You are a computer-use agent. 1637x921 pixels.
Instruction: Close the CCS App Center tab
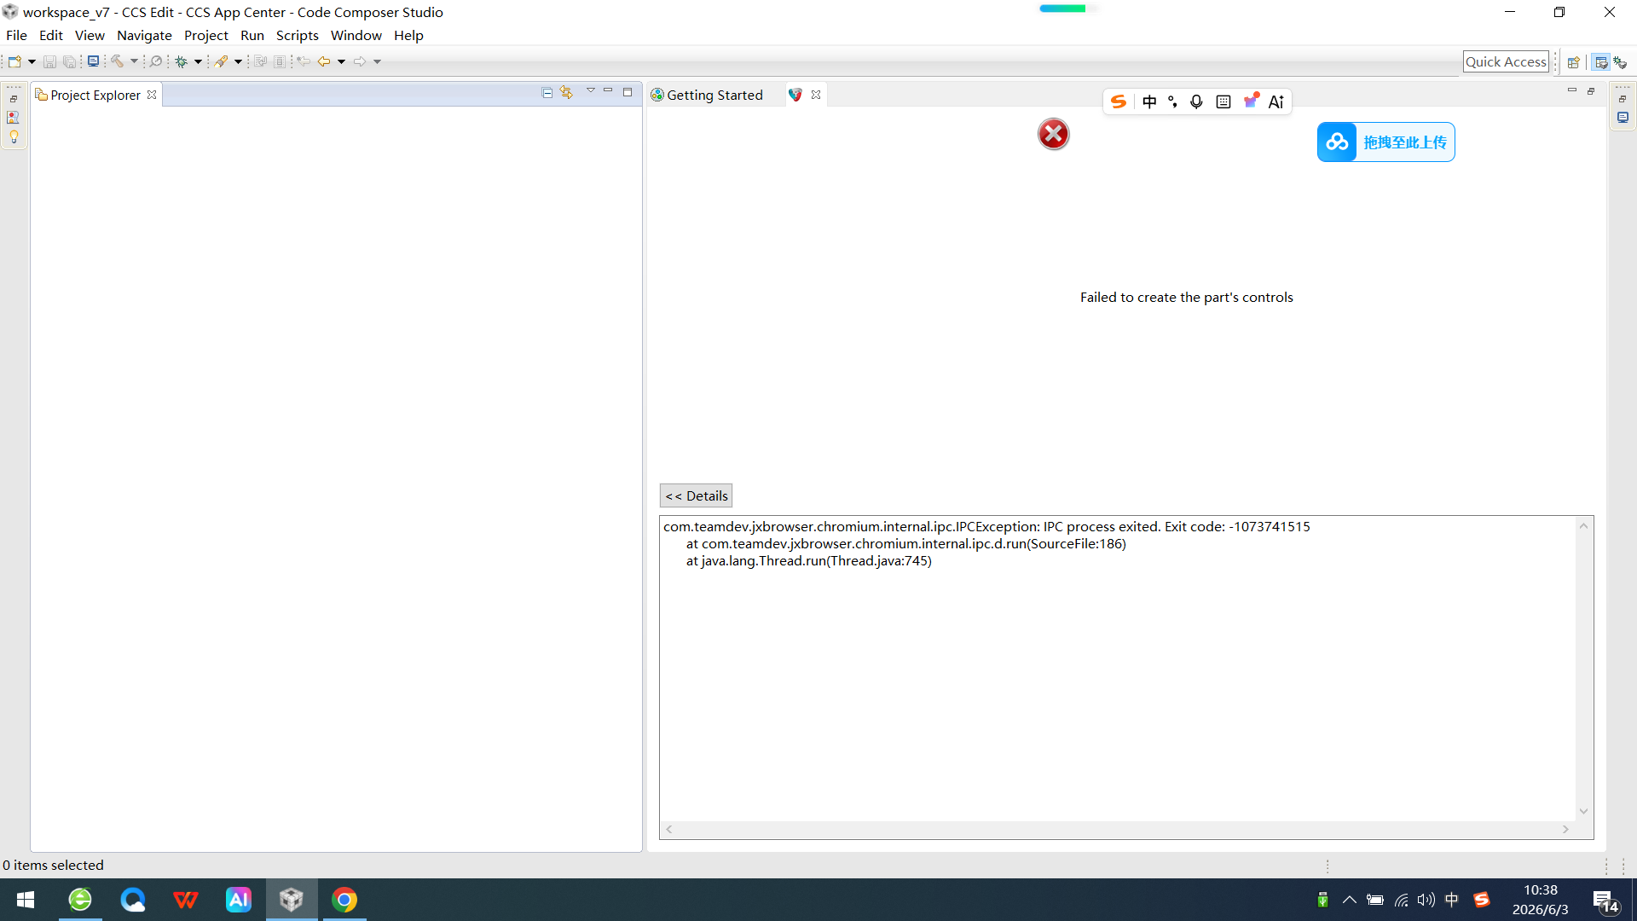816,95
